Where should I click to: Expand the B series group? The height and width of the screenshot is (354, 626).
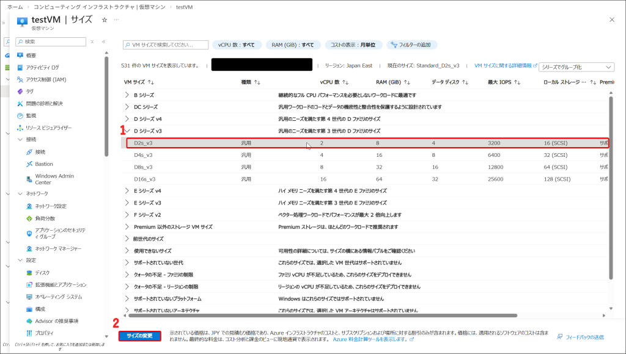pyautogui.click(x=127, y=95)
